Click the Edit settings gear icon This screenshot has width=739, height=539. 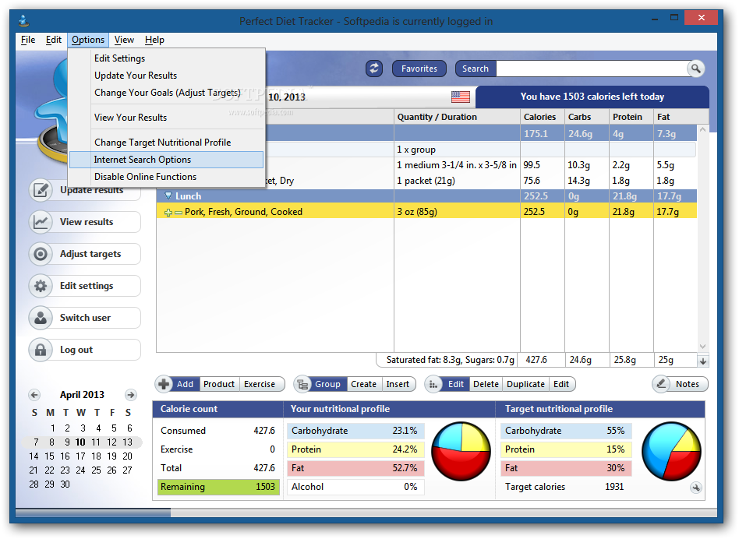[41, 286]
